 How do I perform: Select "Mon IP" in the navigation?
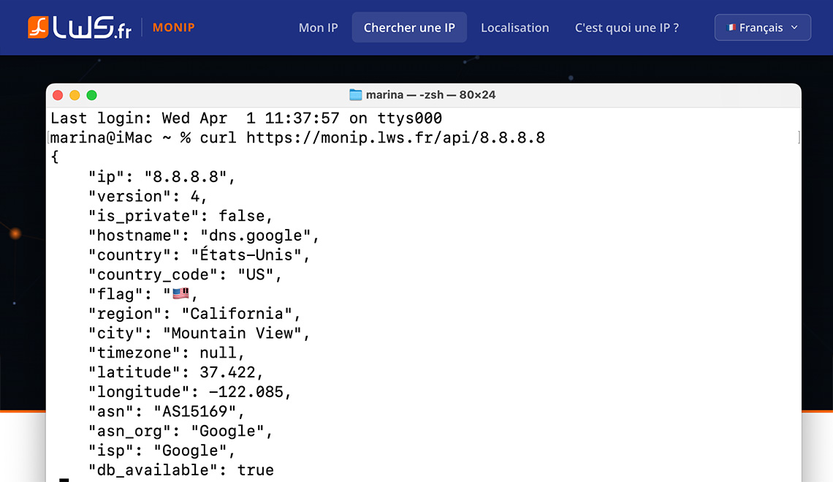coord(318,27)
